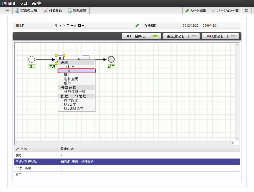
Task: Switch to 履歴設定モード
Action: 181,36
